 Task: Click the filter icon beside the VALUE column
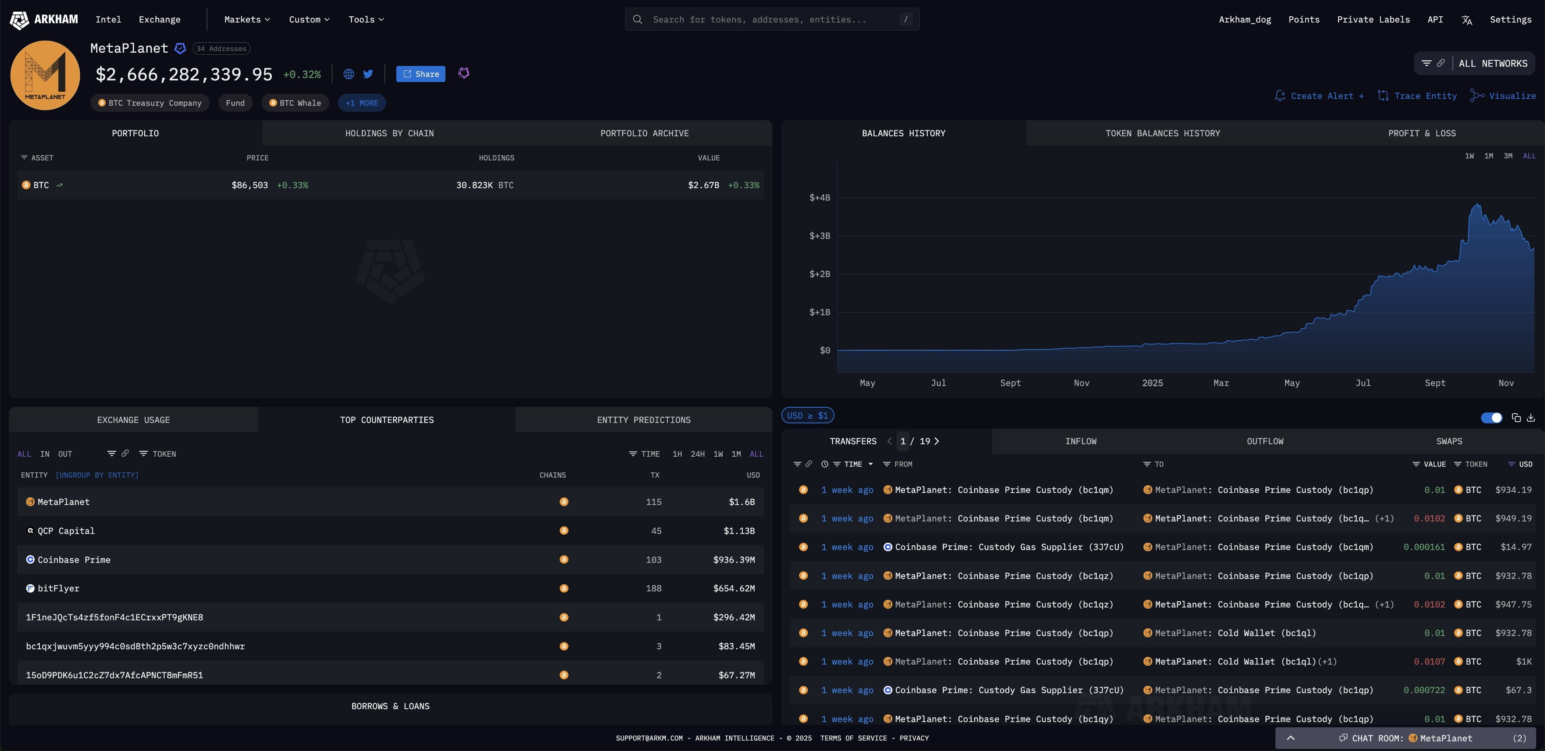click(1416, 464)
